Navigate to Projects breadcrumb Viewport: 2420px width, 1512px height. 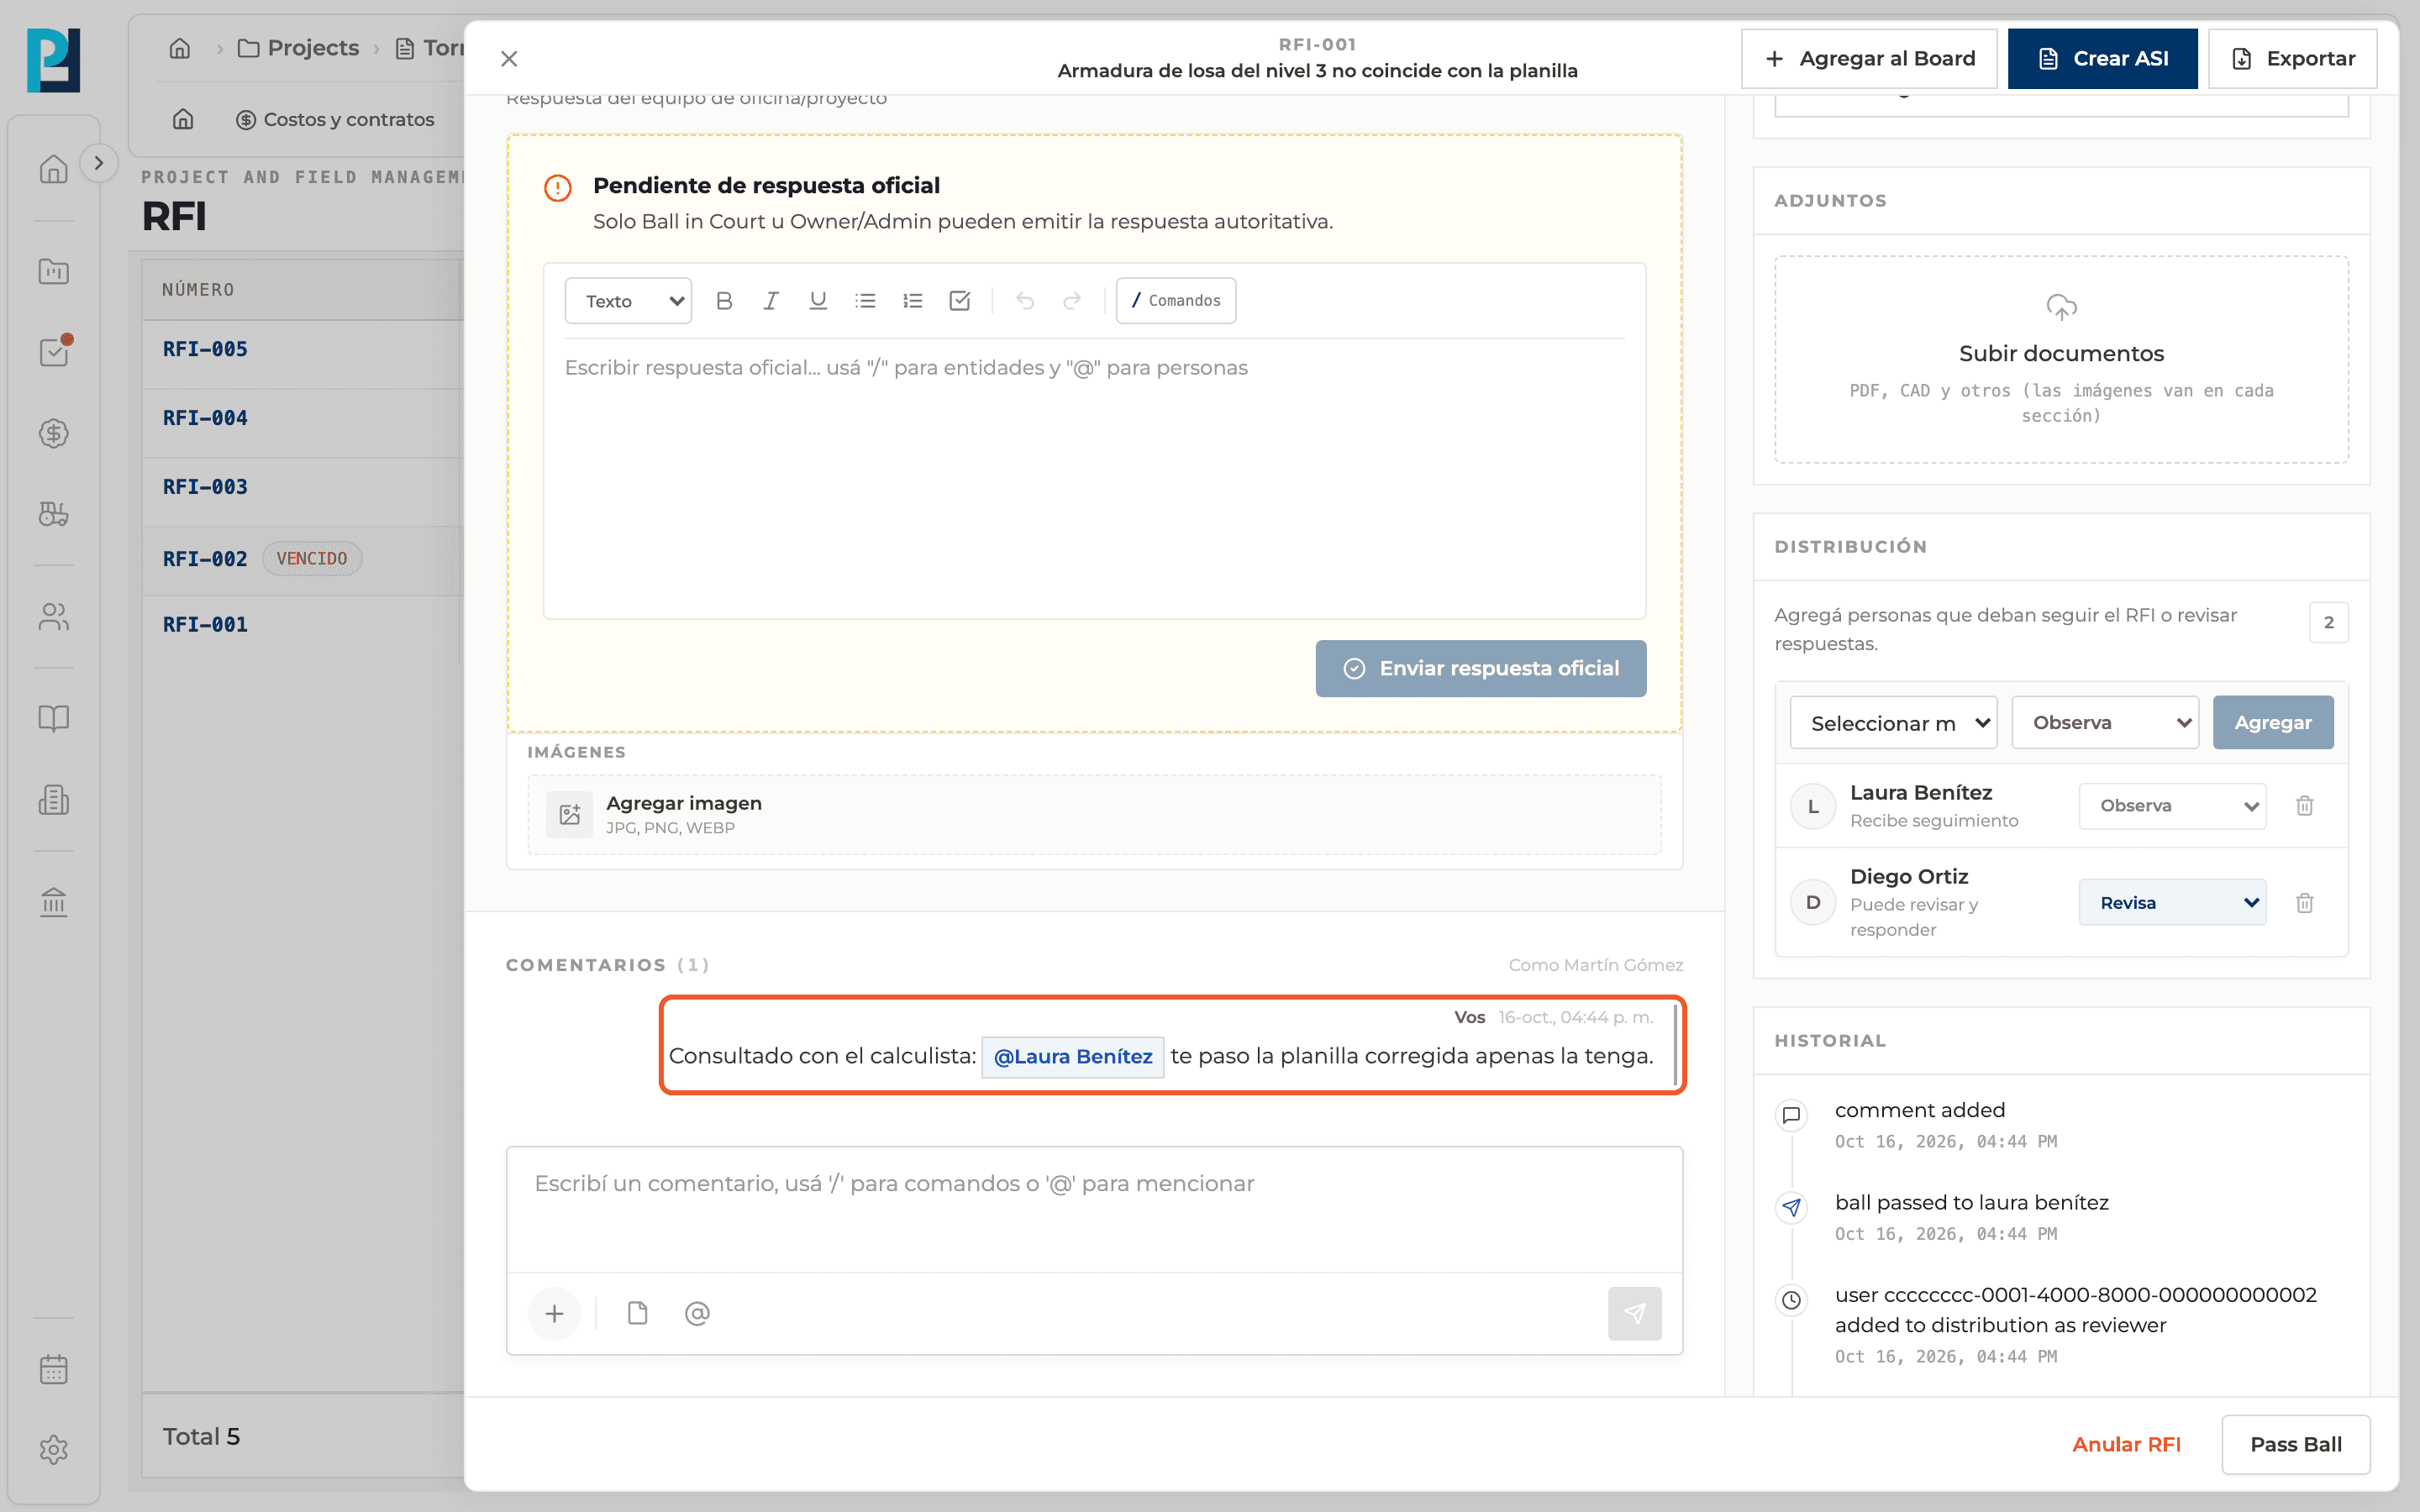(298, 48)
